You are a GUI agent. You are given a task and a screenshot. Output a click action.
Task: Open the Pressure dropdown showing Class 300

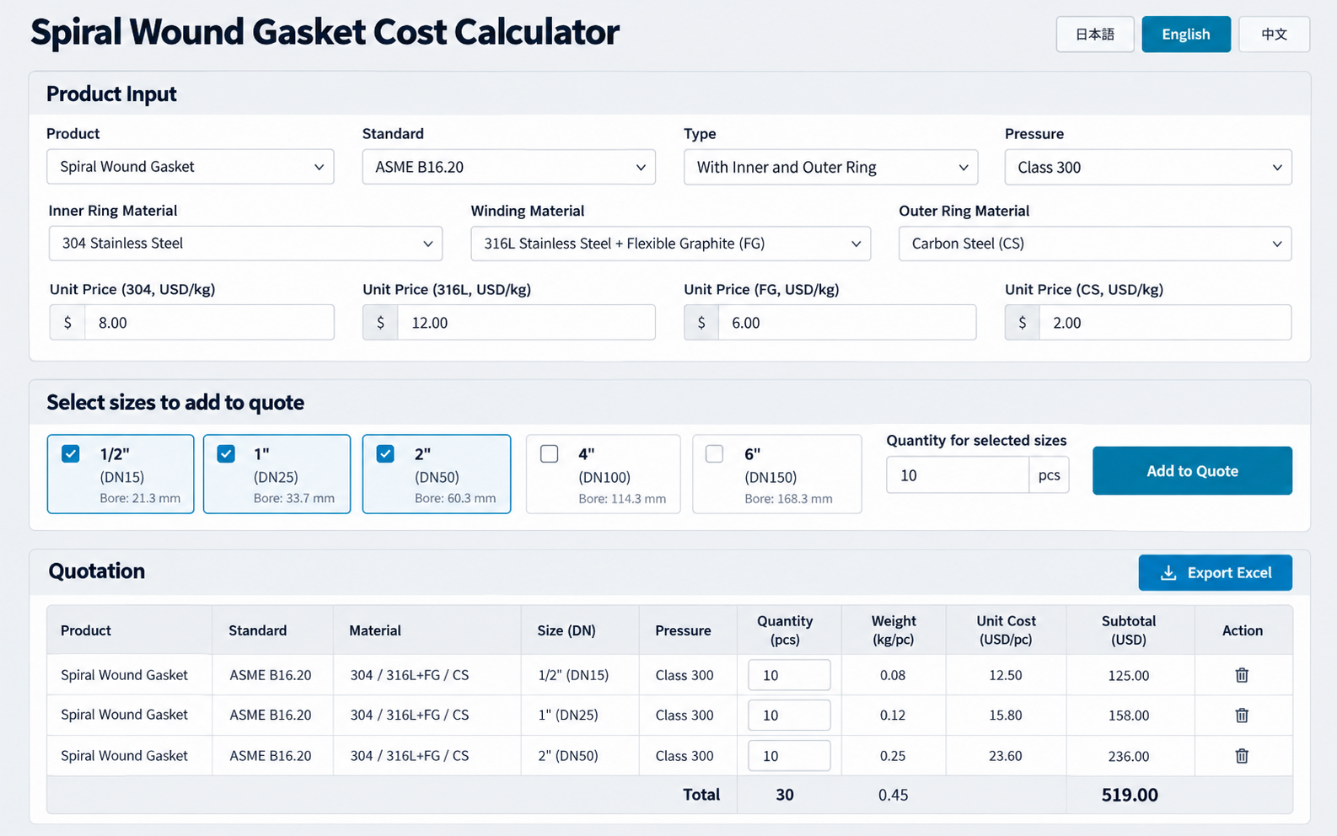pyautogui.click(x=1148, y=167)
